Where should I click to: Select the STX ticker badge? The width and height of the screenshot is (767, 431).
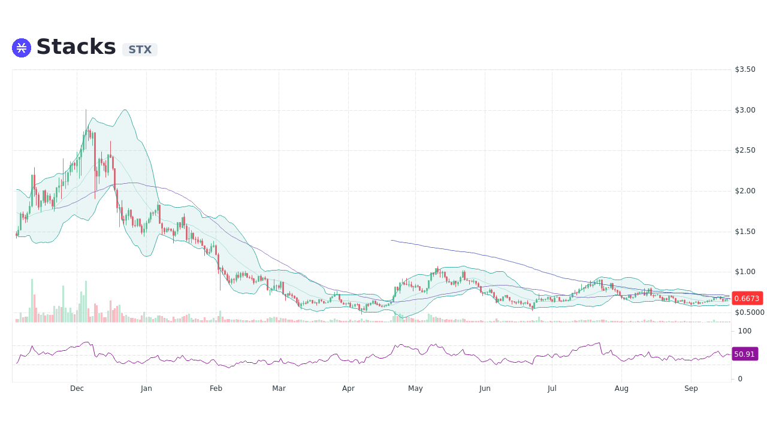[x=140, y=50]
